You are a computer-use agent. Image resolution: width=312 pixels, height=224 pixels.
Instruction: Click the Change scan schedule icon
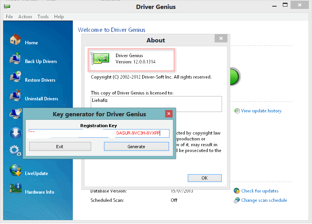tap(236, 200)
